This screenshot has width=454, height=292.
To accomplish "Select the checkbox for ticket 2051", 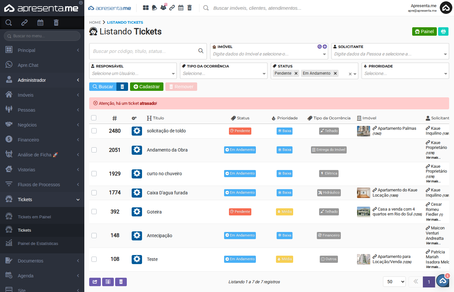I will (x=94, y=150).
